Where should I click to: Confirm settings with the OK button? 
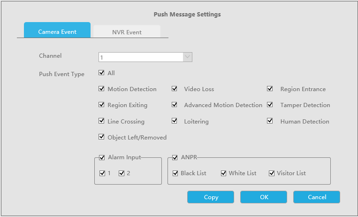coord(264,197)
